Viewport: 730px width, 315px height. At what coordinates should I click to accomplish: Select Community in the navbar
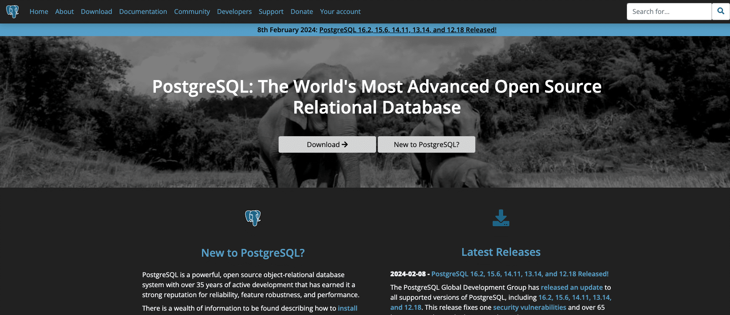point(192,12)
